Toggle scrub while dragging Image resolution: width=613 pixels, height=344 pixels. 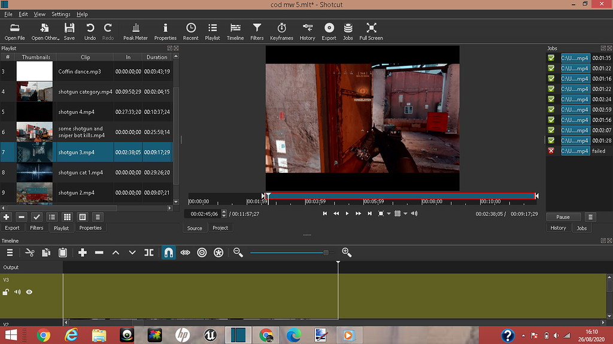click(x=186, y=252)
